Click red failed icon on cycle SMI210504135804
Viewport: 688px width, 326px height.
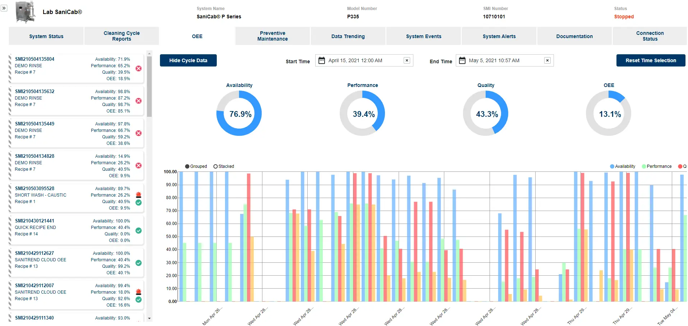(x=138, y=69)
